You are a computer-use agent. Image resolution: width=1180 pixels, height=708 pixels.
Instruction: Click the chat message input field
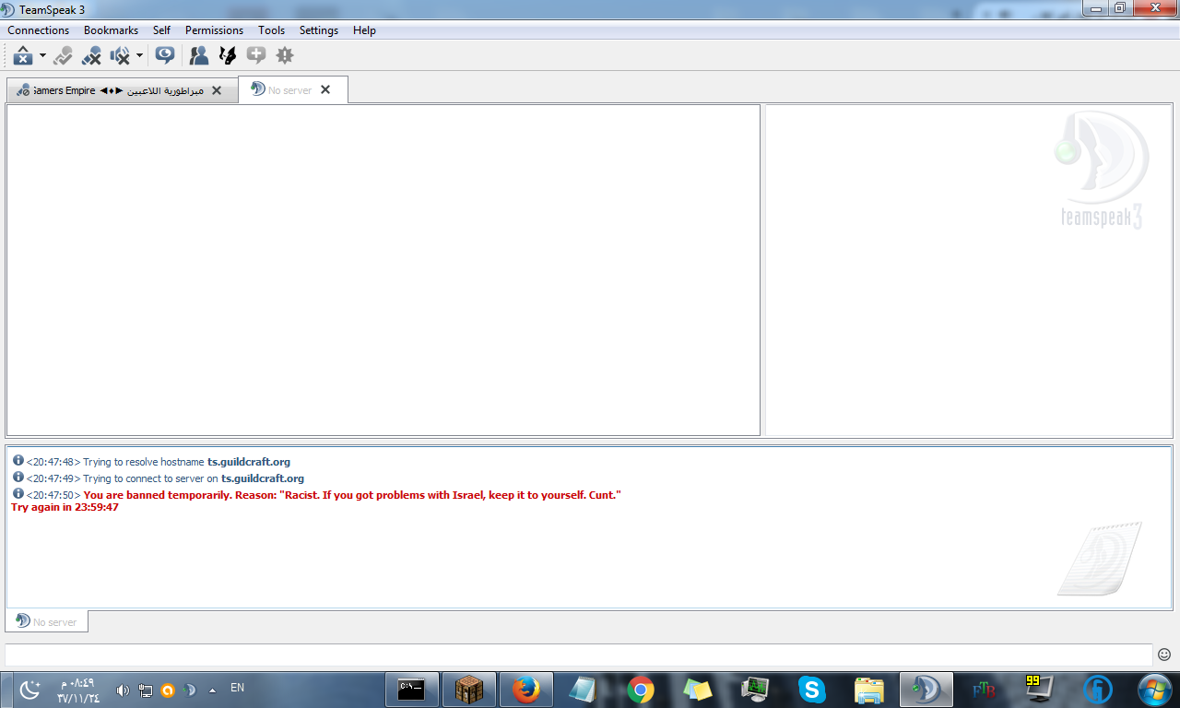coord(579,654)
